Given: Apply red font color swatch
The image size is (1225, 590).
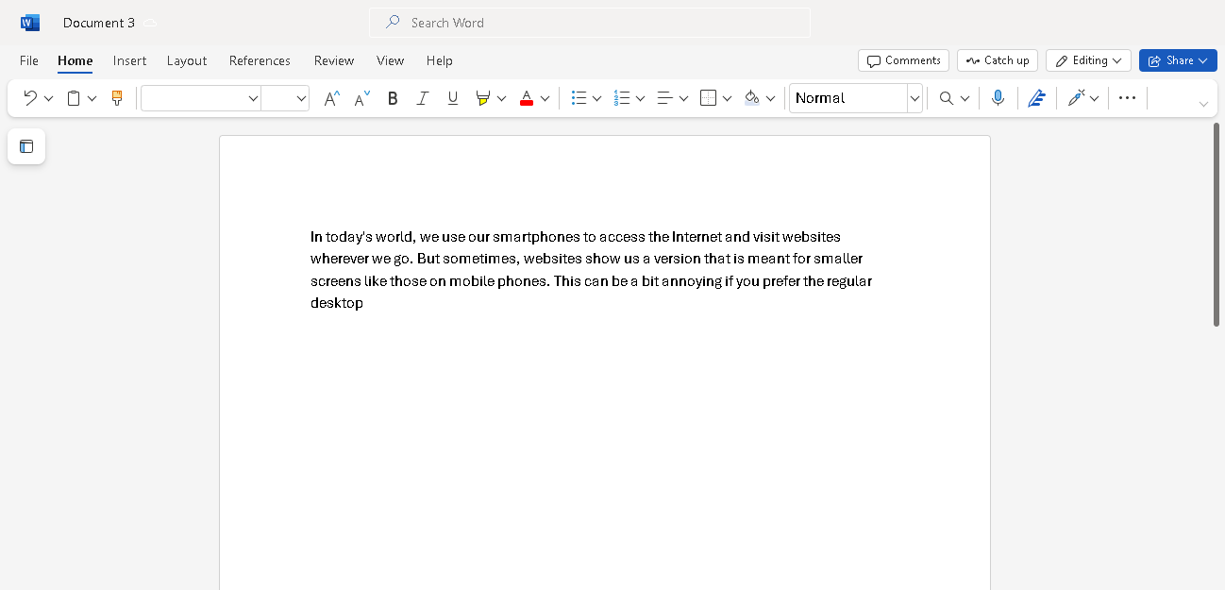Looking at the screenshot, I should pos(527,97).
